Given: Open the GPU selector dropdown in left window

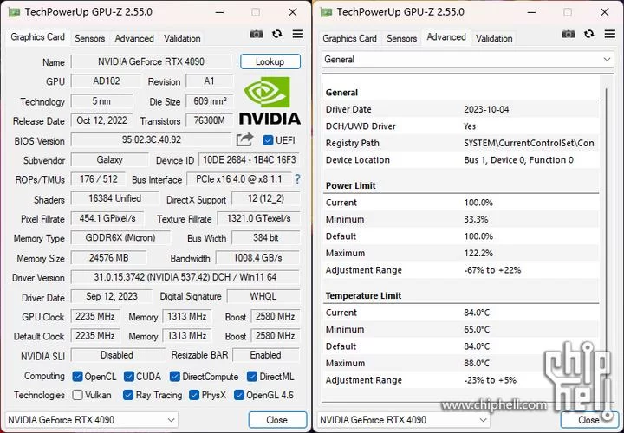Looking at the screenshot, I should tap(91, 420).
